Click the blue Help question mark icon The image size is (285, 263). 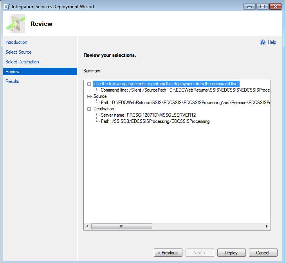click(x=263, y=43)
